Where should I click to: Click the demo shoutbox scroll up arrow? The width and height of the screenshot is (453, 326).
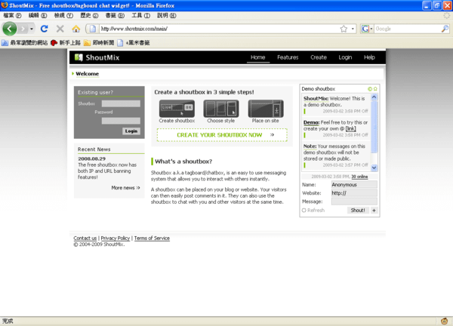coord(374,97)
